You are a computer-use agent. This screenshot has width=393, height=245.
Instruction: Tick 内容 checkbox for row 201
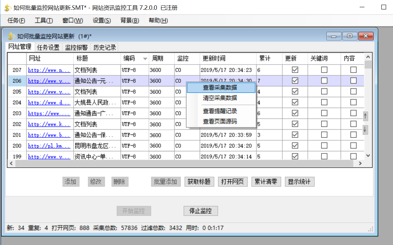pos(353,135)
